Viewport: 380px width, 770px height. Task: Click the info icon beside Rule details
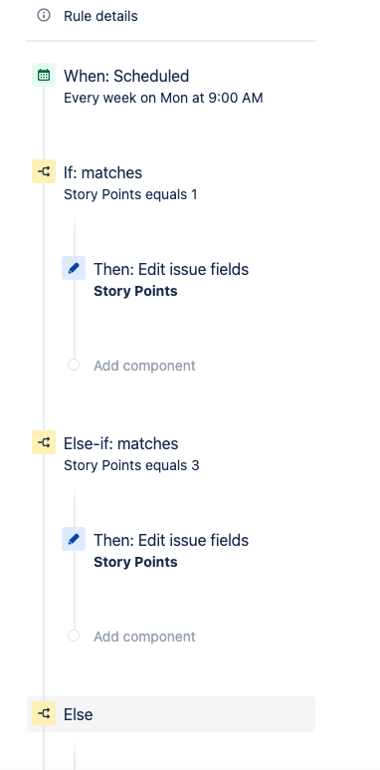(44, 16)
